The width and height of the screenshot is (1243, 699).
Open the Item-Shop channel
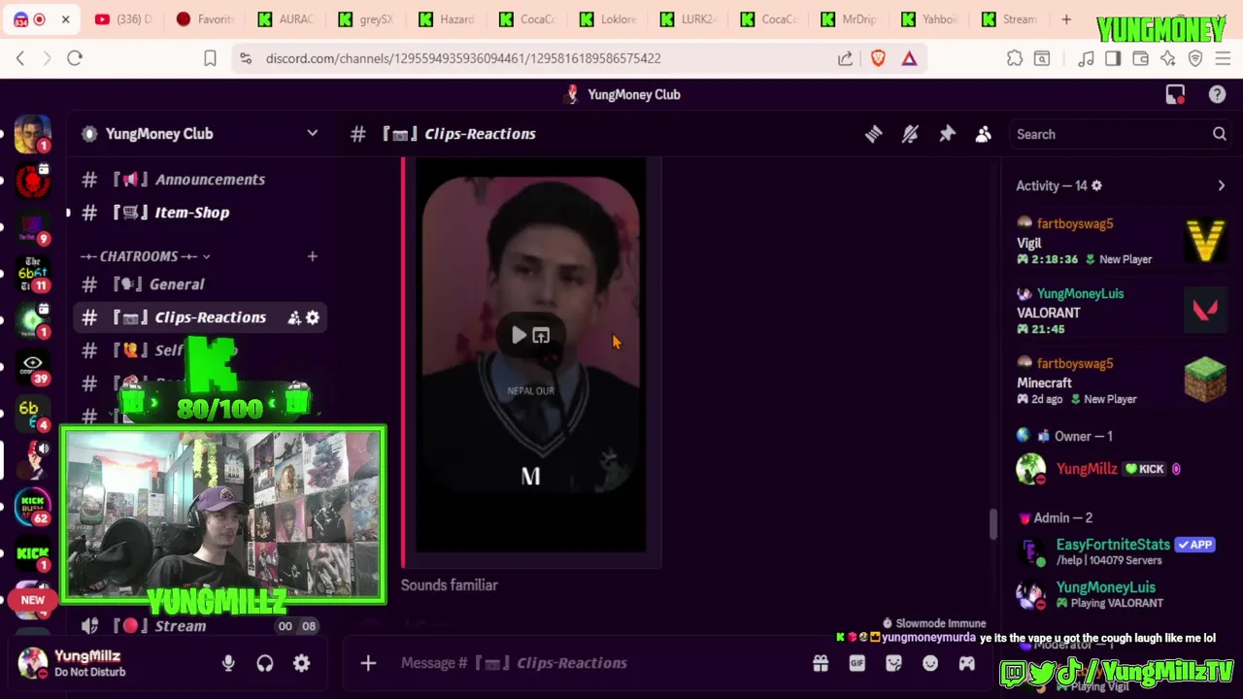click(x=199, y=213)
